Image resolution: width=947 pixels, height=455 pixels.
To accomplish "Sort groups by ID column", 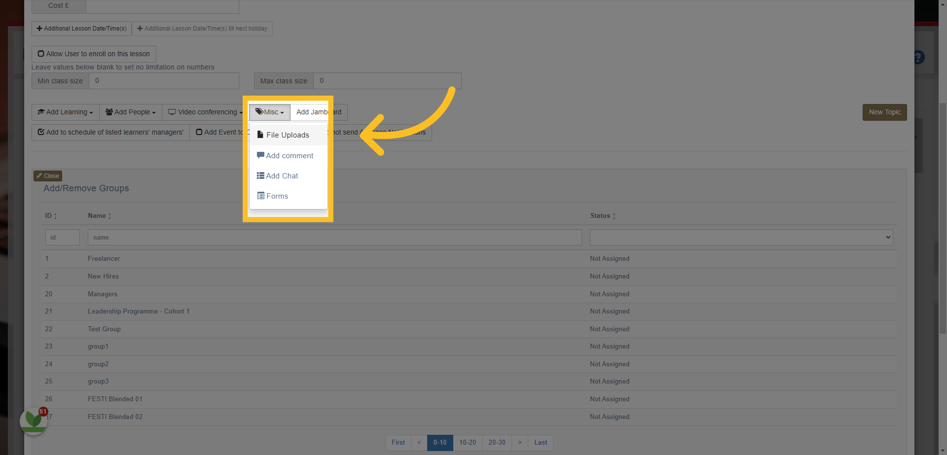I will coord(51,216).
